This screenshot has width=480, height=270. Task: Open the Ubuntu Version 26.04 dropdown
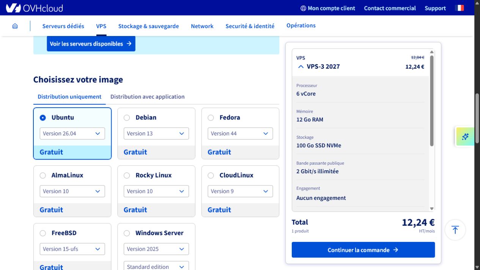[x=72, y=133]
